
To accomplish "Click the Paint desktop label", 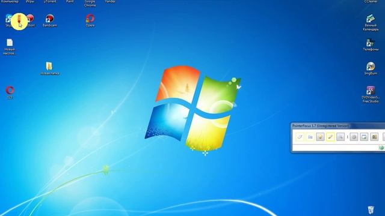I will tap(70, 1).
